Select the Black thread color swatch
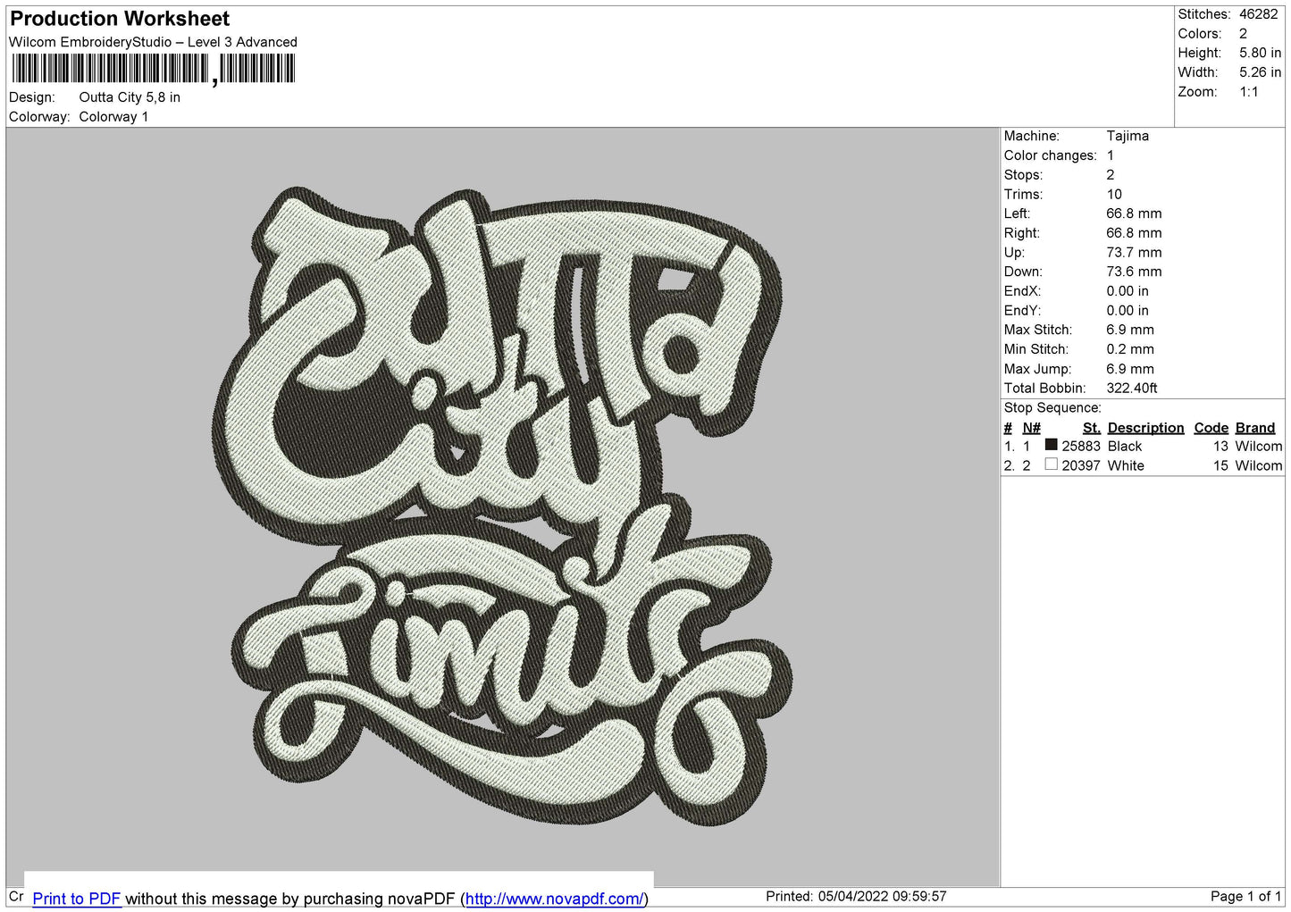This screenshot has width=1291, height=912. point(1052,445)
